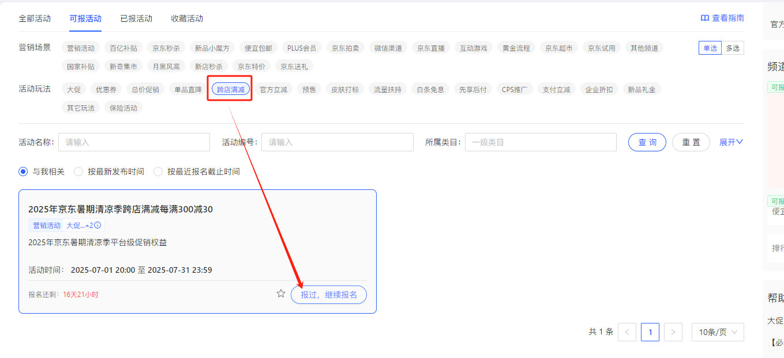Select 按最近报名截止时间 sort option
Screen dimensions: 784x358
tap(158, 172)
